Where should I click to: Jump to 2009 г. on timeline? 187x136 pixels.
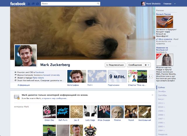coord(162,111)
